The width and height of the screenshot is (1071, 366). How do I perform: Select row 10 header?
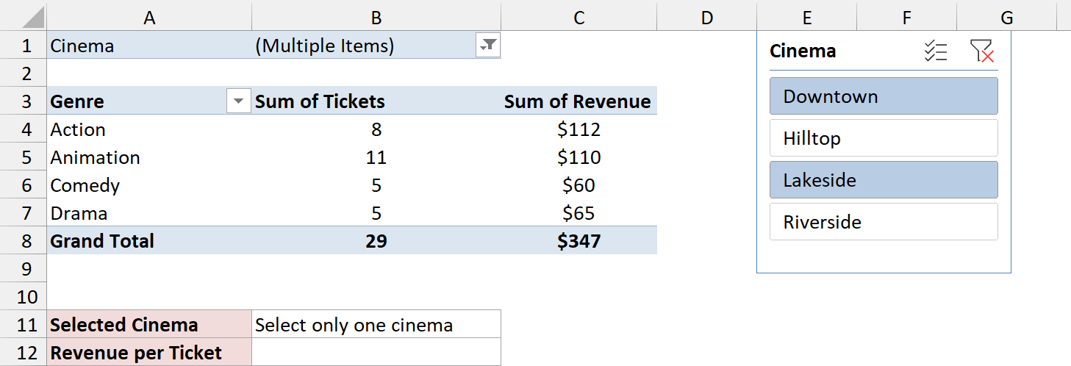pyautogui.click(x=24, y=297)
